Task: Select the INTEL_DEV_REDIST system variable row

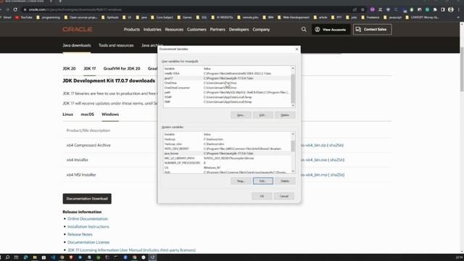Action: [x=227, y=149]
